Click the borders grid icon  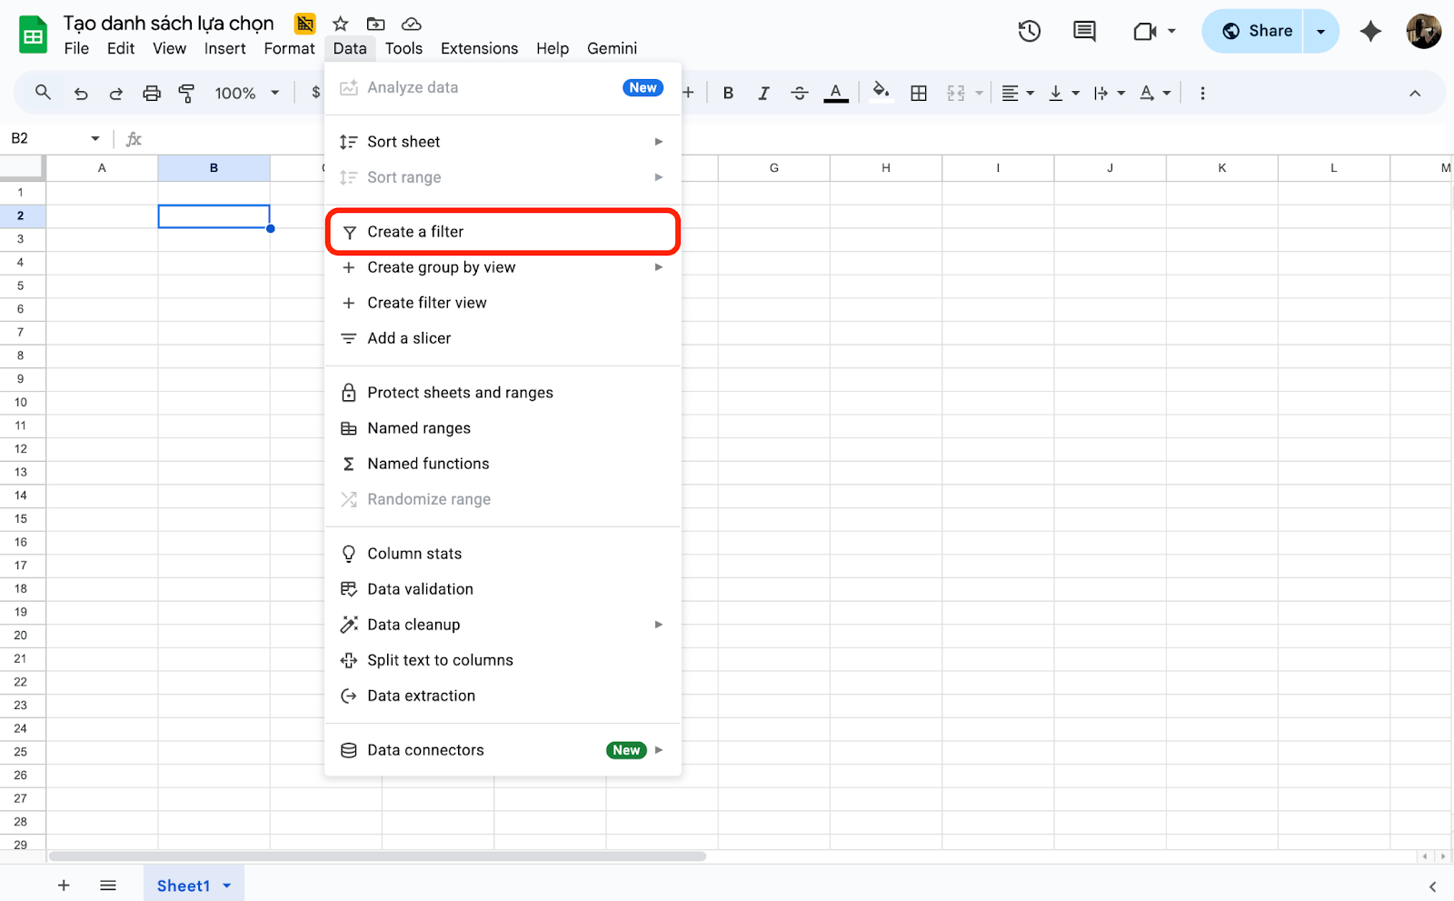coord(919,93)
